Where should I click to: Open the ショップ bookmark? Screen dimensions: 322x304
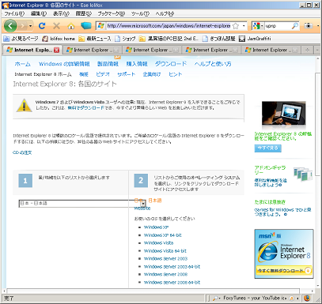tap(125, 39)
